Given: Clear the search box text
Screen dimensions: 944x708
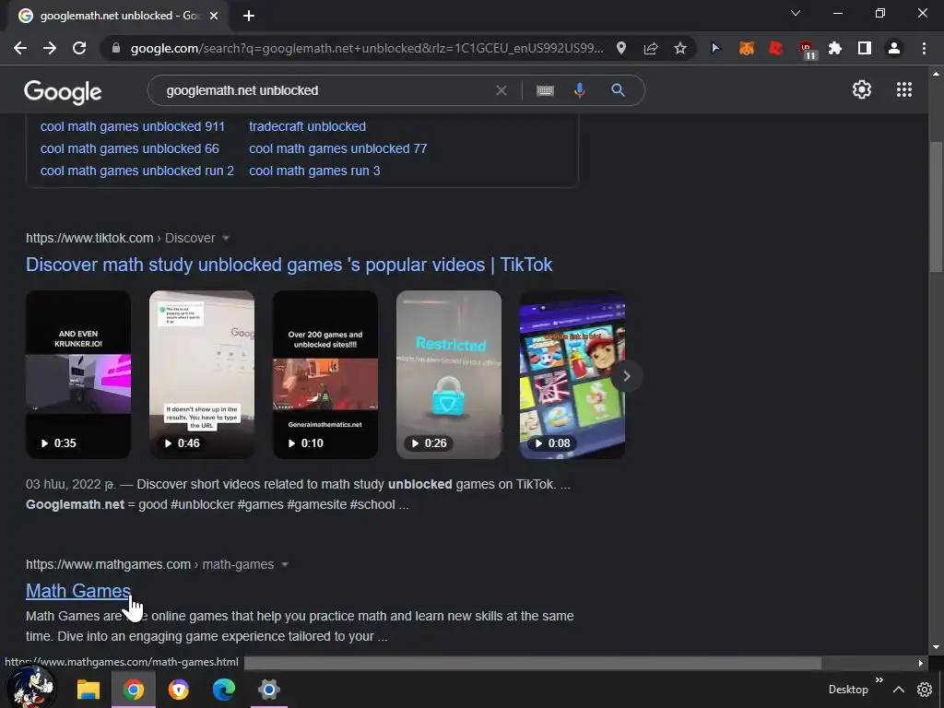Looking at the screenshot, I should click(x=501, y=90).
